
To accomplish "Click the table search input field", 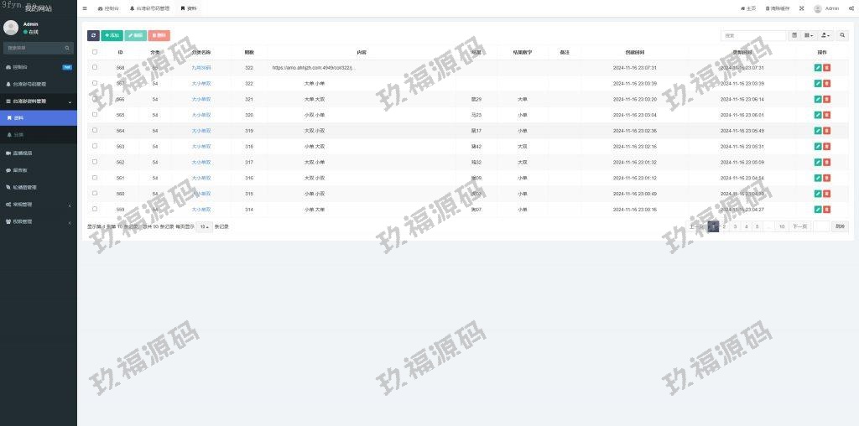I will tap(752, 35).
